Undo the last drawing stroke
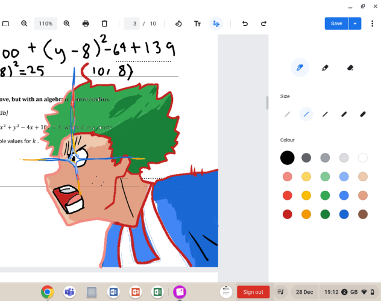This screenshot has height=301, width=381. pos(245,23)
